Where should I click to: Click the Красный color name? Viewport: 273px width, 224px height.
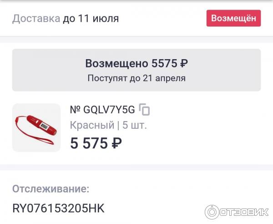pyautogui.click(x=92, y=125)
